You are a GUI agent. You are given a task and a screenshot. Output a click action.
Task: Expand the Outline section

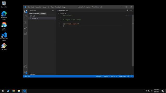tap(33, 74)
